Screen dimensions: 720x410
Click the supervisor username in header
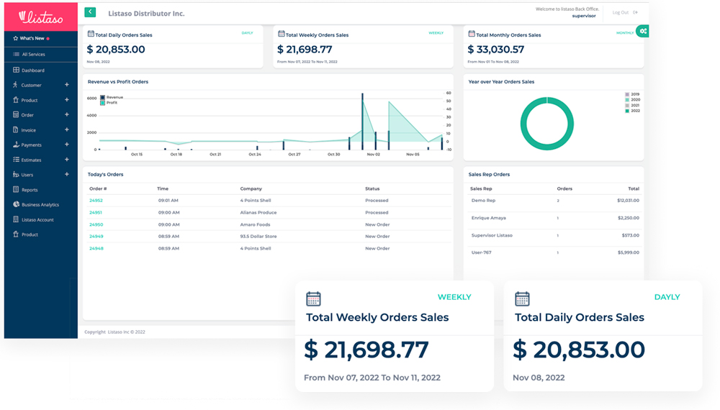tap(584, 16)
